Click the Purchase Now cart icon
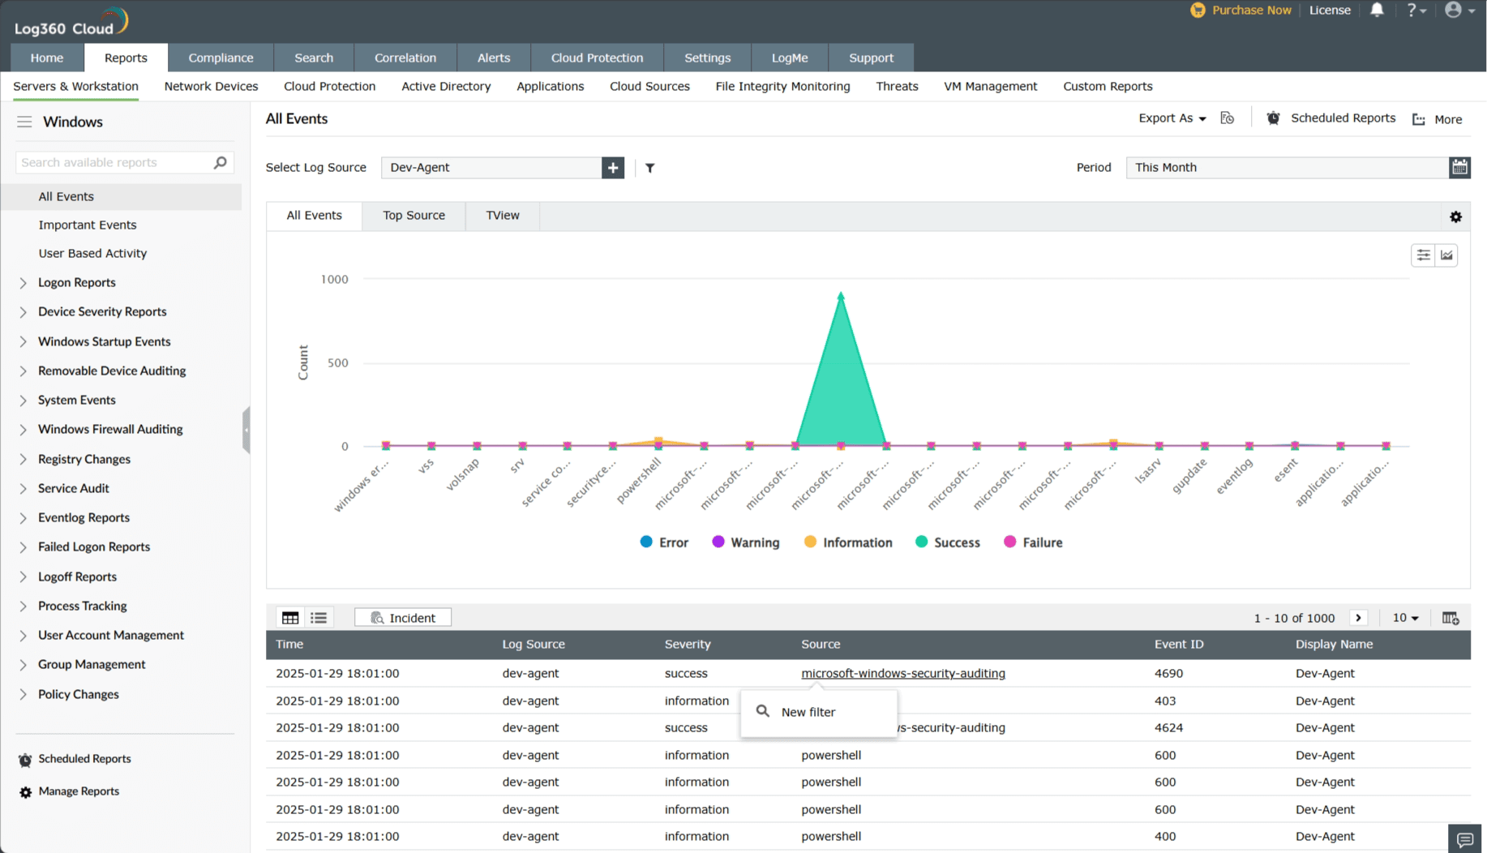The width and height of the screenshot is (1487, 853). (x=1198, y=10)
